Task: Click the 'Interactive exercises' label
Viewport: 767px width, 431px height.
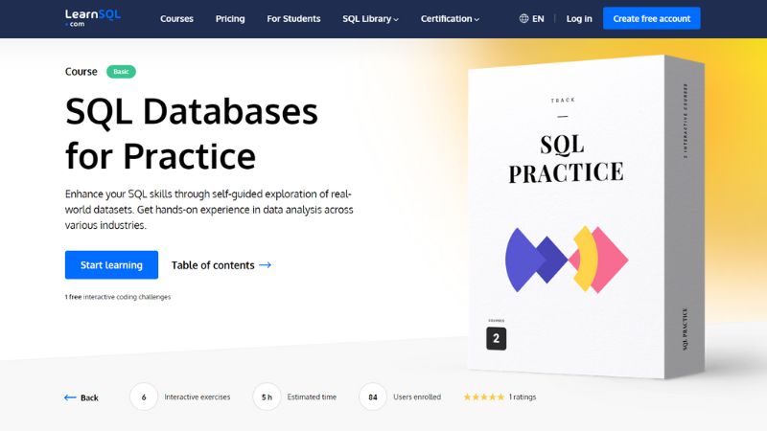Action: point(198,397)
